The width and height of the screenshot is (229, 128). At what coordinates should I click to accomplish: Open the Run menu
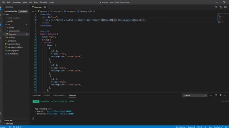[36, 2]
